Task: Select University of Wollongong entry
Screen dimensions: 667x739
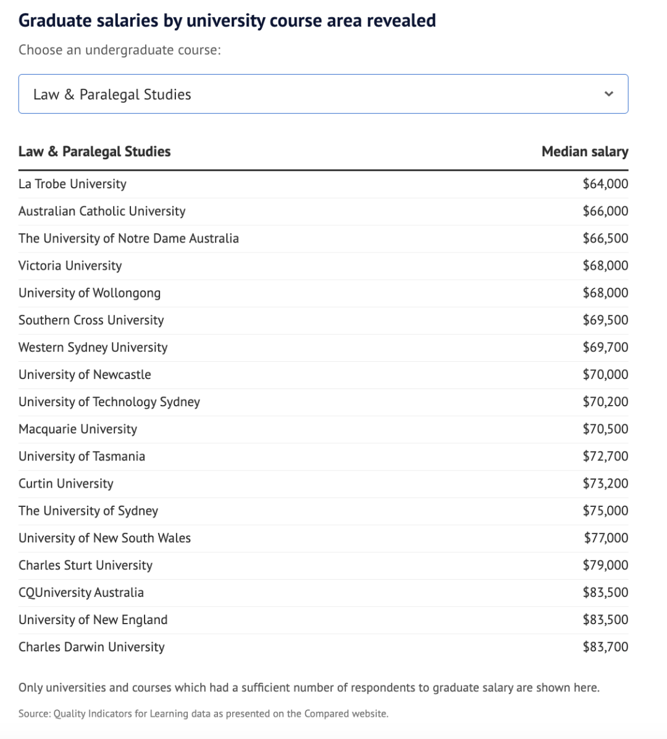Action: (x=90, y=293)
